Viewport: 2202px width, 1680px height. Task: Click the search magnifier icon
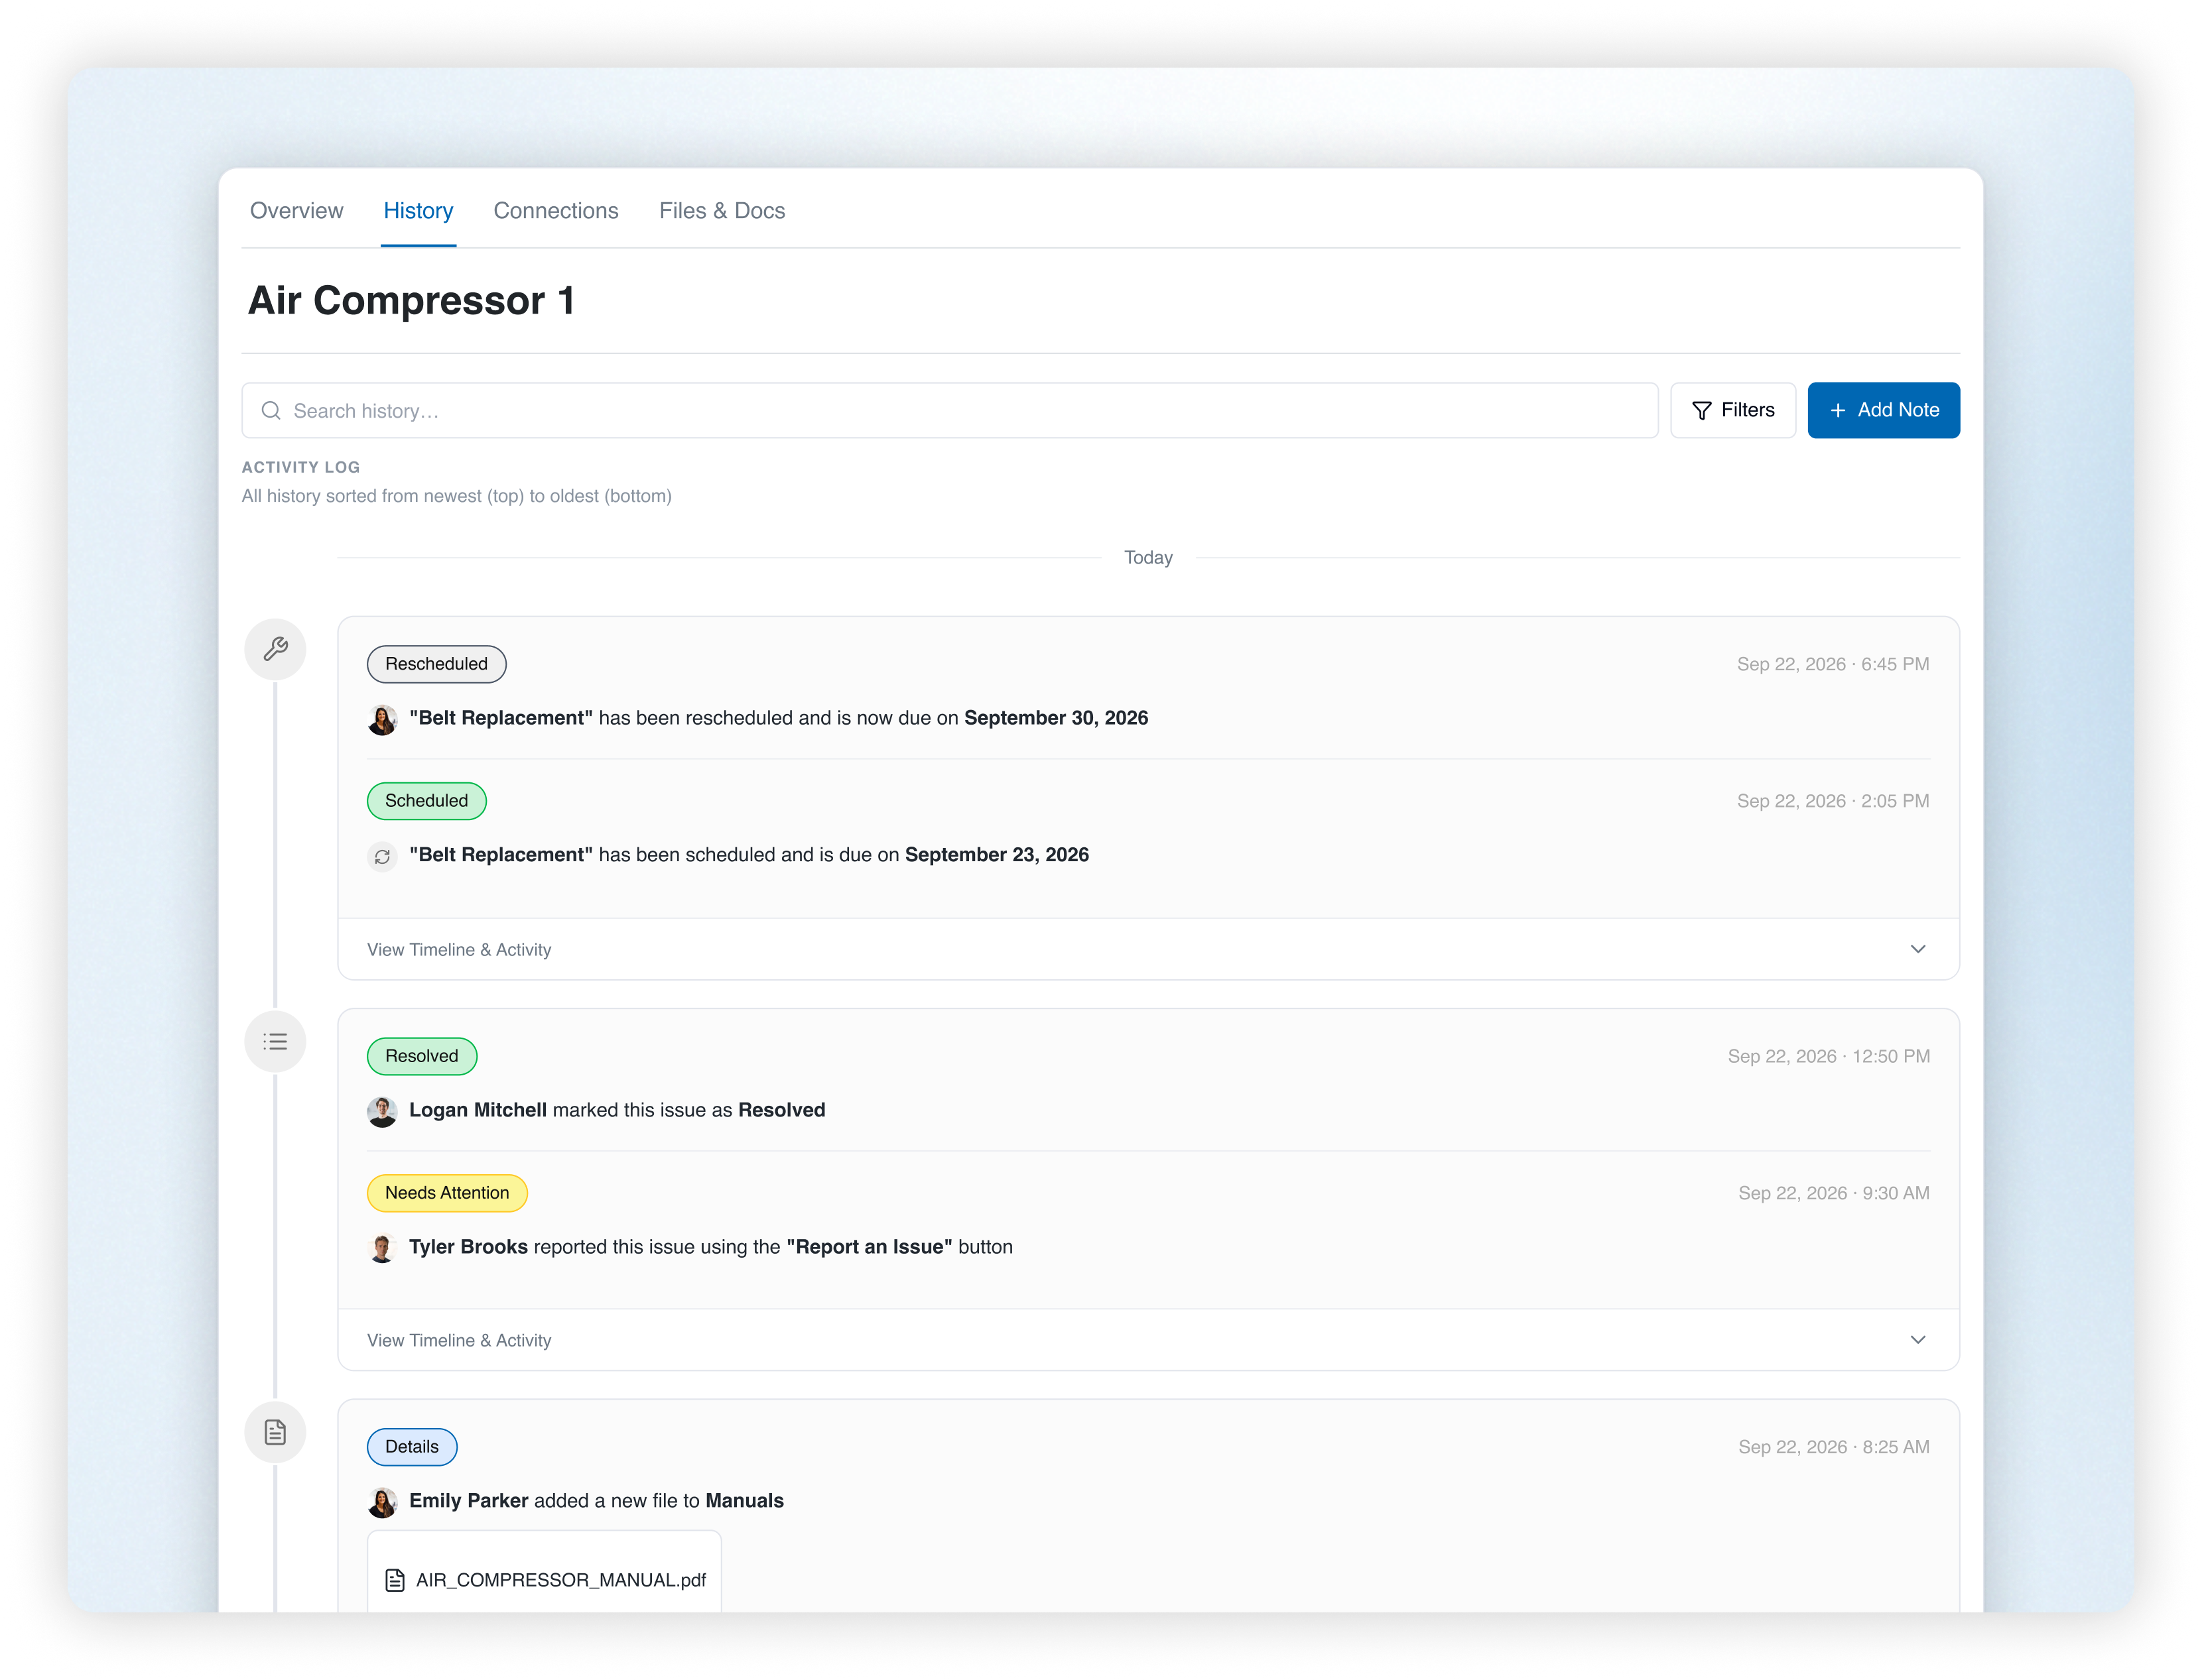[x=271, y=411]
